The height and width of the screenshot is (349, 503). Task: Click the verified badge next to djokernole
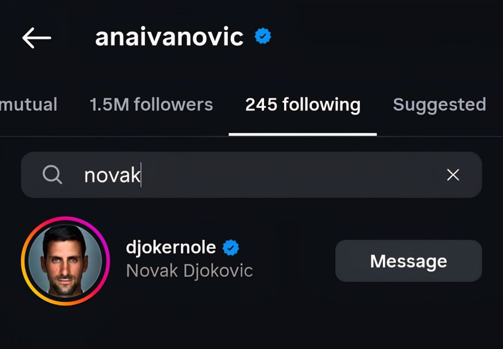231,247
